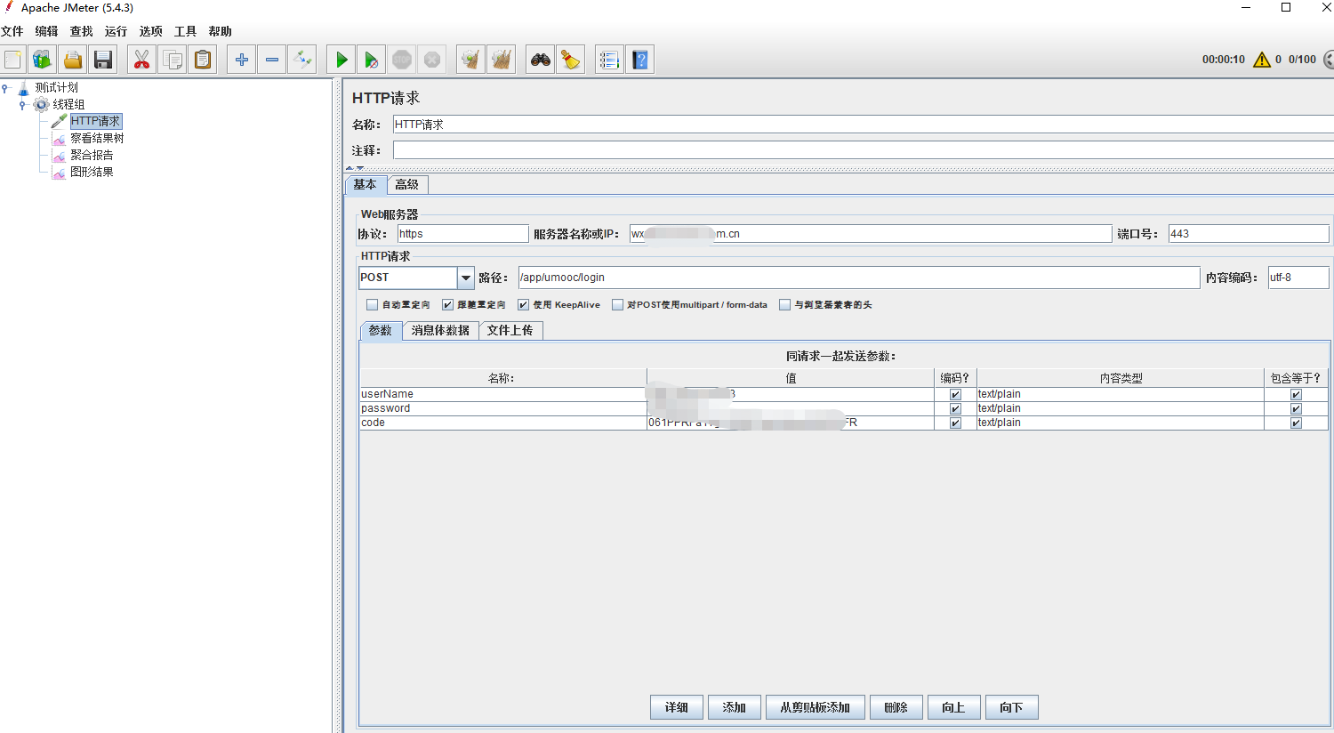
Task: Open the 运行 menu
Action: pyautogui.click(x=116, y=31)
